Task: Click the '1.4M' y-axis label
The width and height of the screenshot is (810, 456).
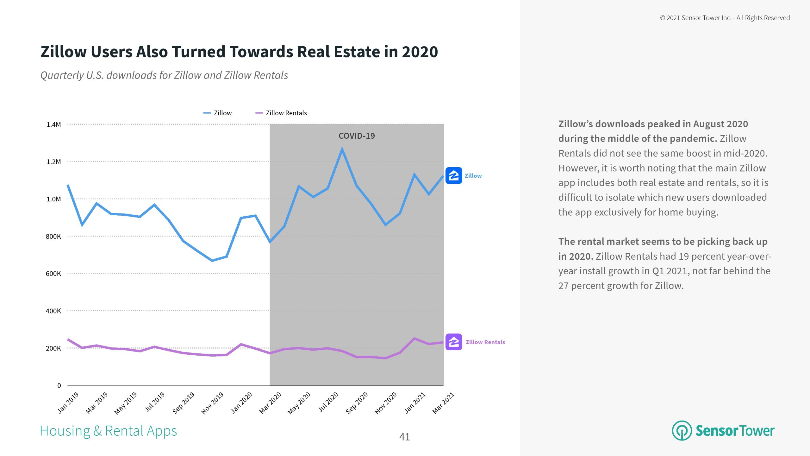Action: (53, 124)
